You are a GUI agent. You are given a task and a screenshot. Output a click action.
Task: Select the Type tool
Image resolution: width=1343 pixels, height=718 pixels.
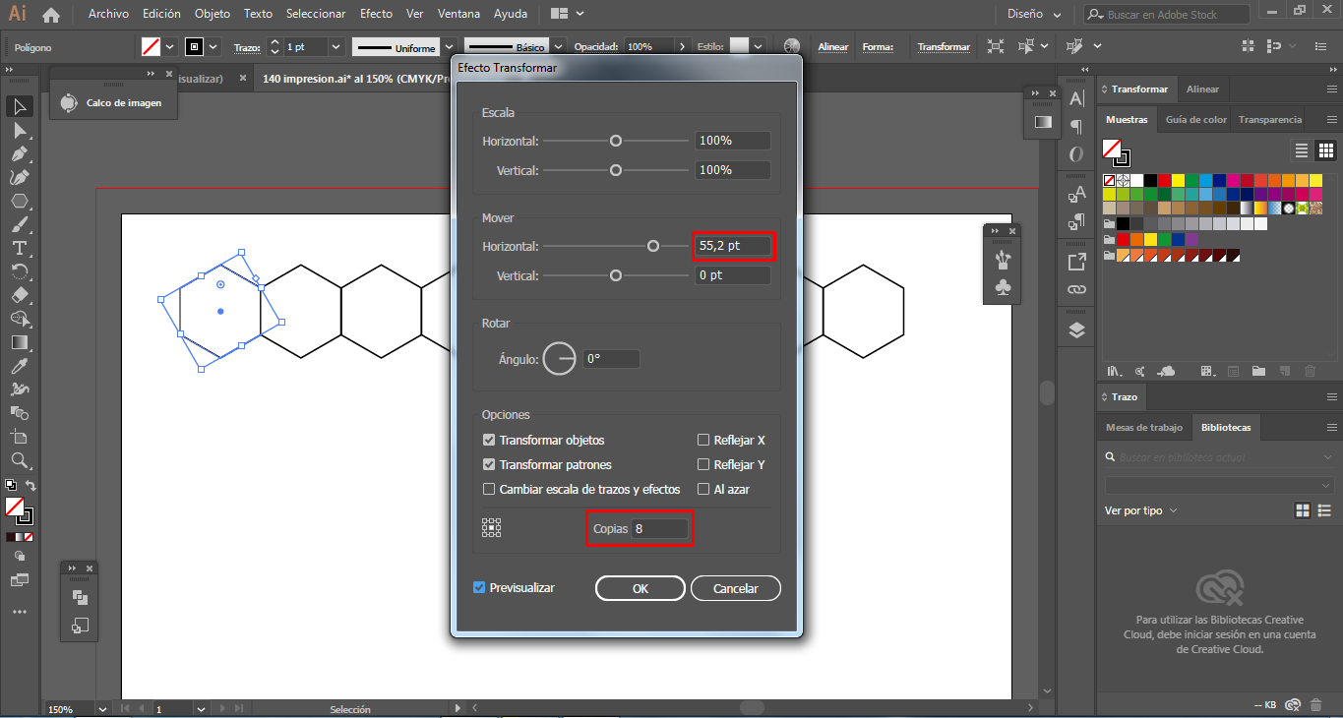point(19,248)
